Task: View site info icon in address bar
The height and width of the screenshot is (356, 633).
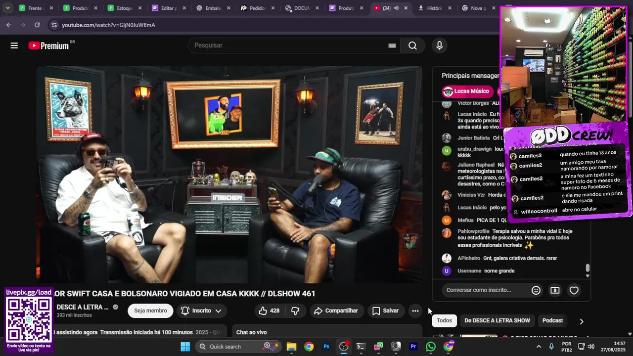Action: [x=53, y=25]
